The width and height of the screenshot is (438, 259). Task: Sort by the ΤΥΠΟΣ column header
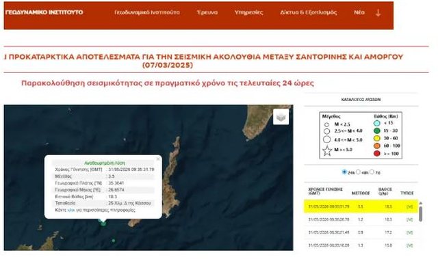pyautogui.click(x=407, y=193)
